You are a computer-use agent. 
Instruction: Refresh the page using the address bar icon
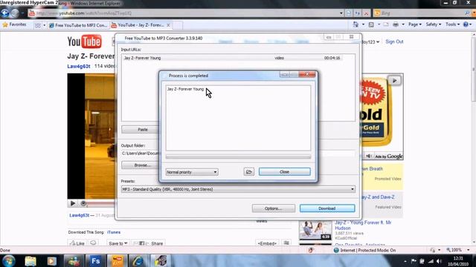click(357, 13)
